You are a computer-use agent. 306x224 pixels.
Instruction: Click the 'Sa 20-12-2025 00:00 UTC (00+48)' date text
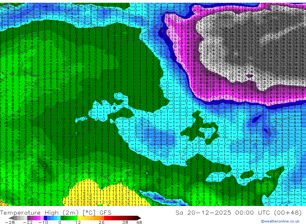[238, 212]
